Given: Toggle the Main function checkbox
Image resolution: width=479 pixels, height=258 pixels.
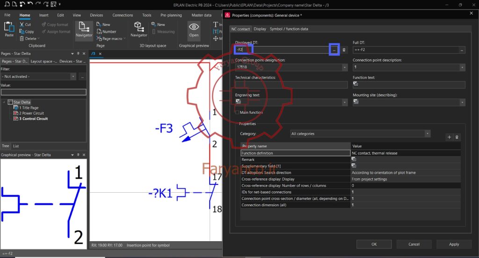Looking at the screenshot, I should [237, 112].
